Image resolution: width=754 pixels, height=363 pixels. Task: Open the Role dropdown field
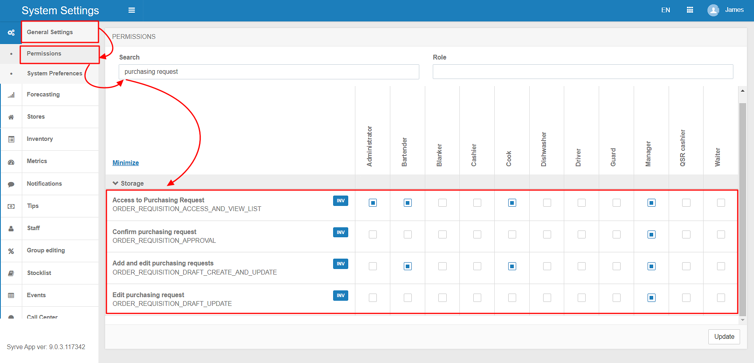click(582, 72)
